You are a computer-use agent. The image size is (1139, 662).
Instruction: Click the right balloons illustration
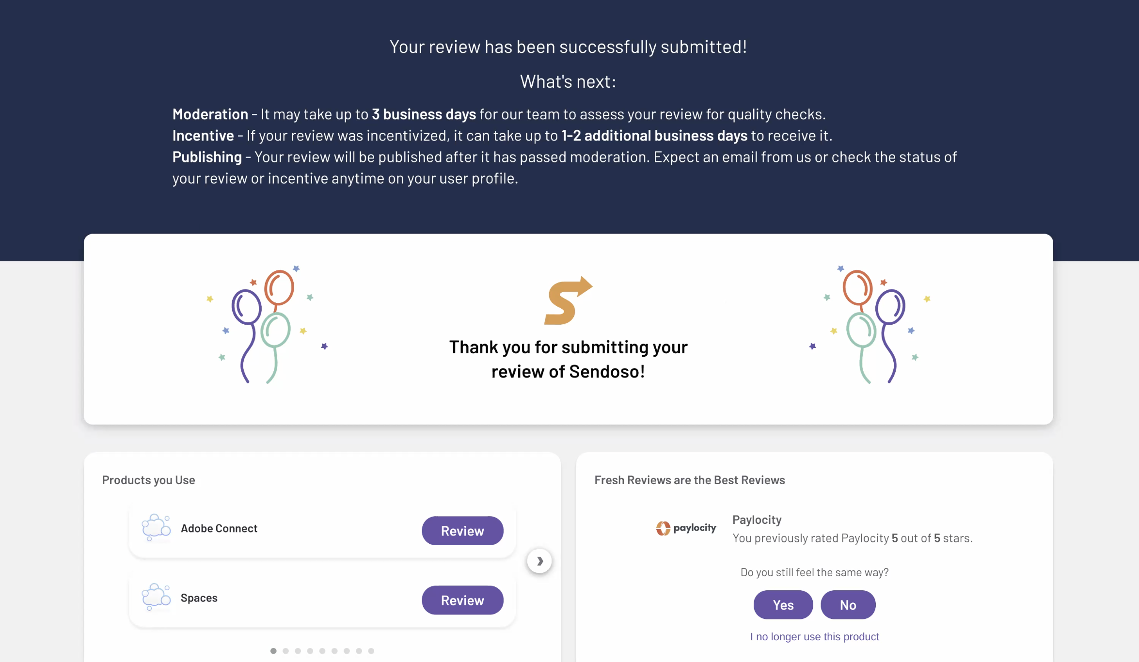(x=870, y=325)
